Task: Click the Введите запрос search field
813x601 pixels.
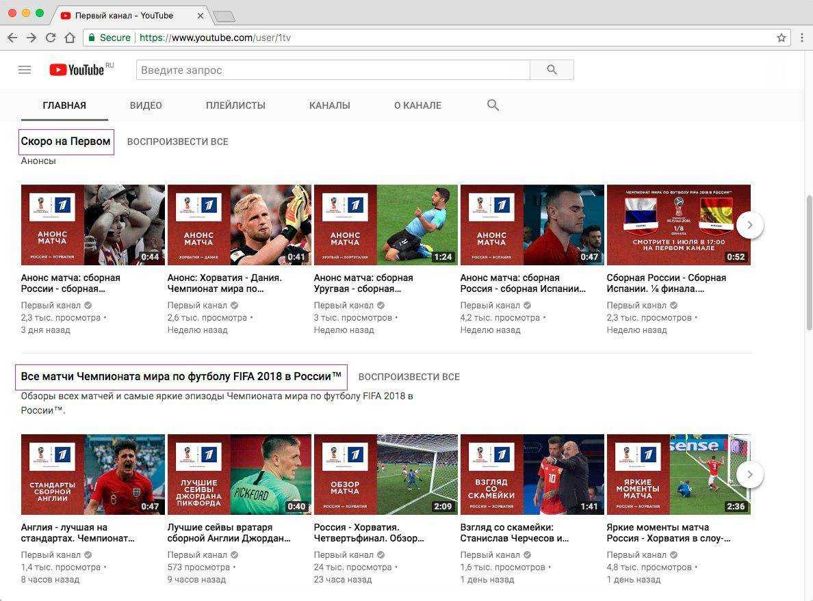Action: coord(333,70)
